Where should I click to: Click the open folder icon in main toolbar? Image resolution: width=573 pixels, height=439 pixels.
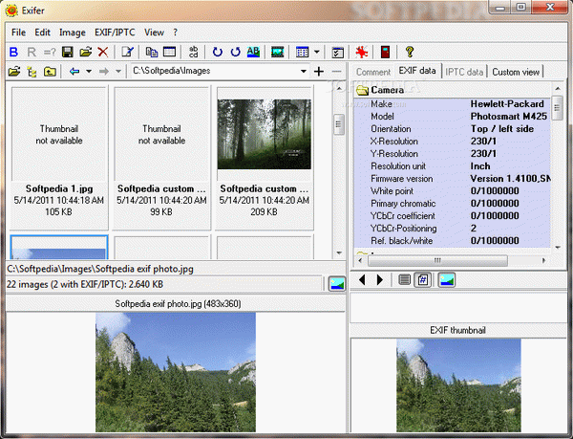point(85,53)
